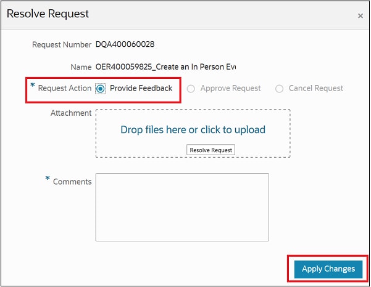Click 'Drop files here or click to upload'
371x287 pixels.
tap(193, 130)
